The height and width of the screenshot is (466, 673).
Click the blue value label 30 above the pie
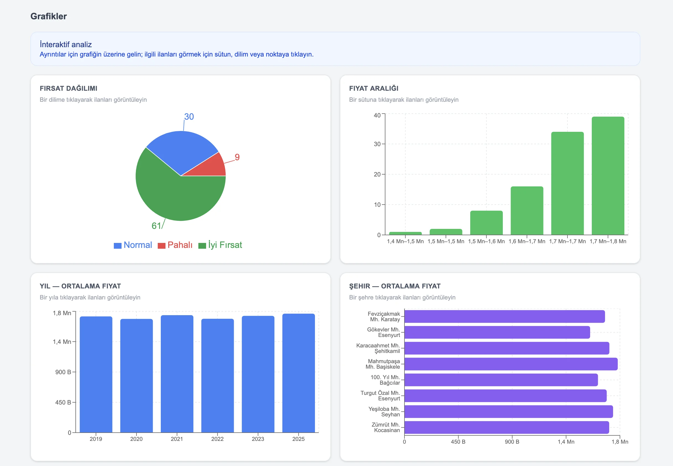coord(189,116)
